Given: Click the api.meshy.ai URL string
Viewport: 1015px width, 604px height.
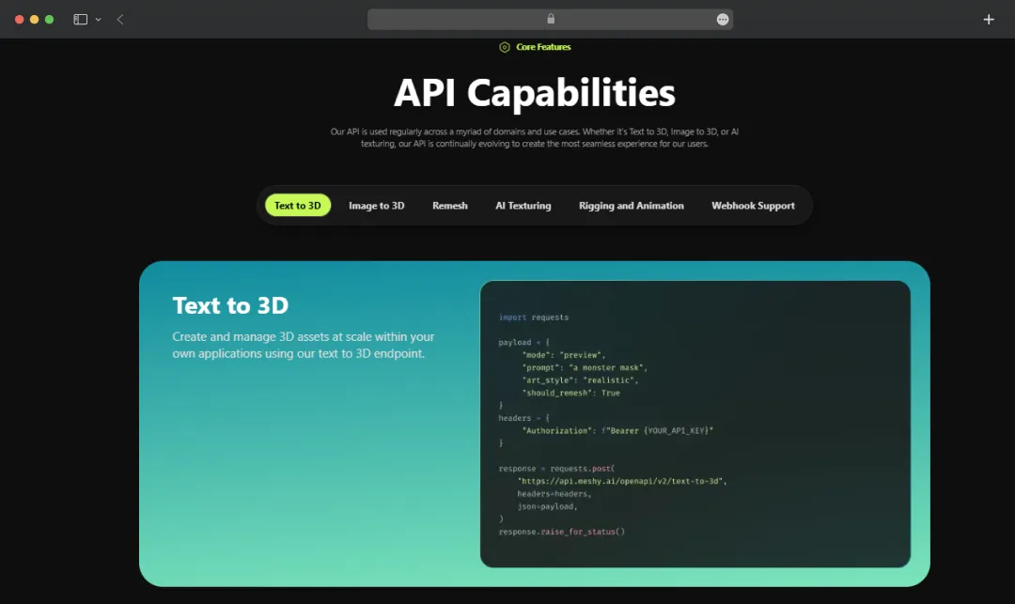Looking at the screenshot, I should click(622, 481).
